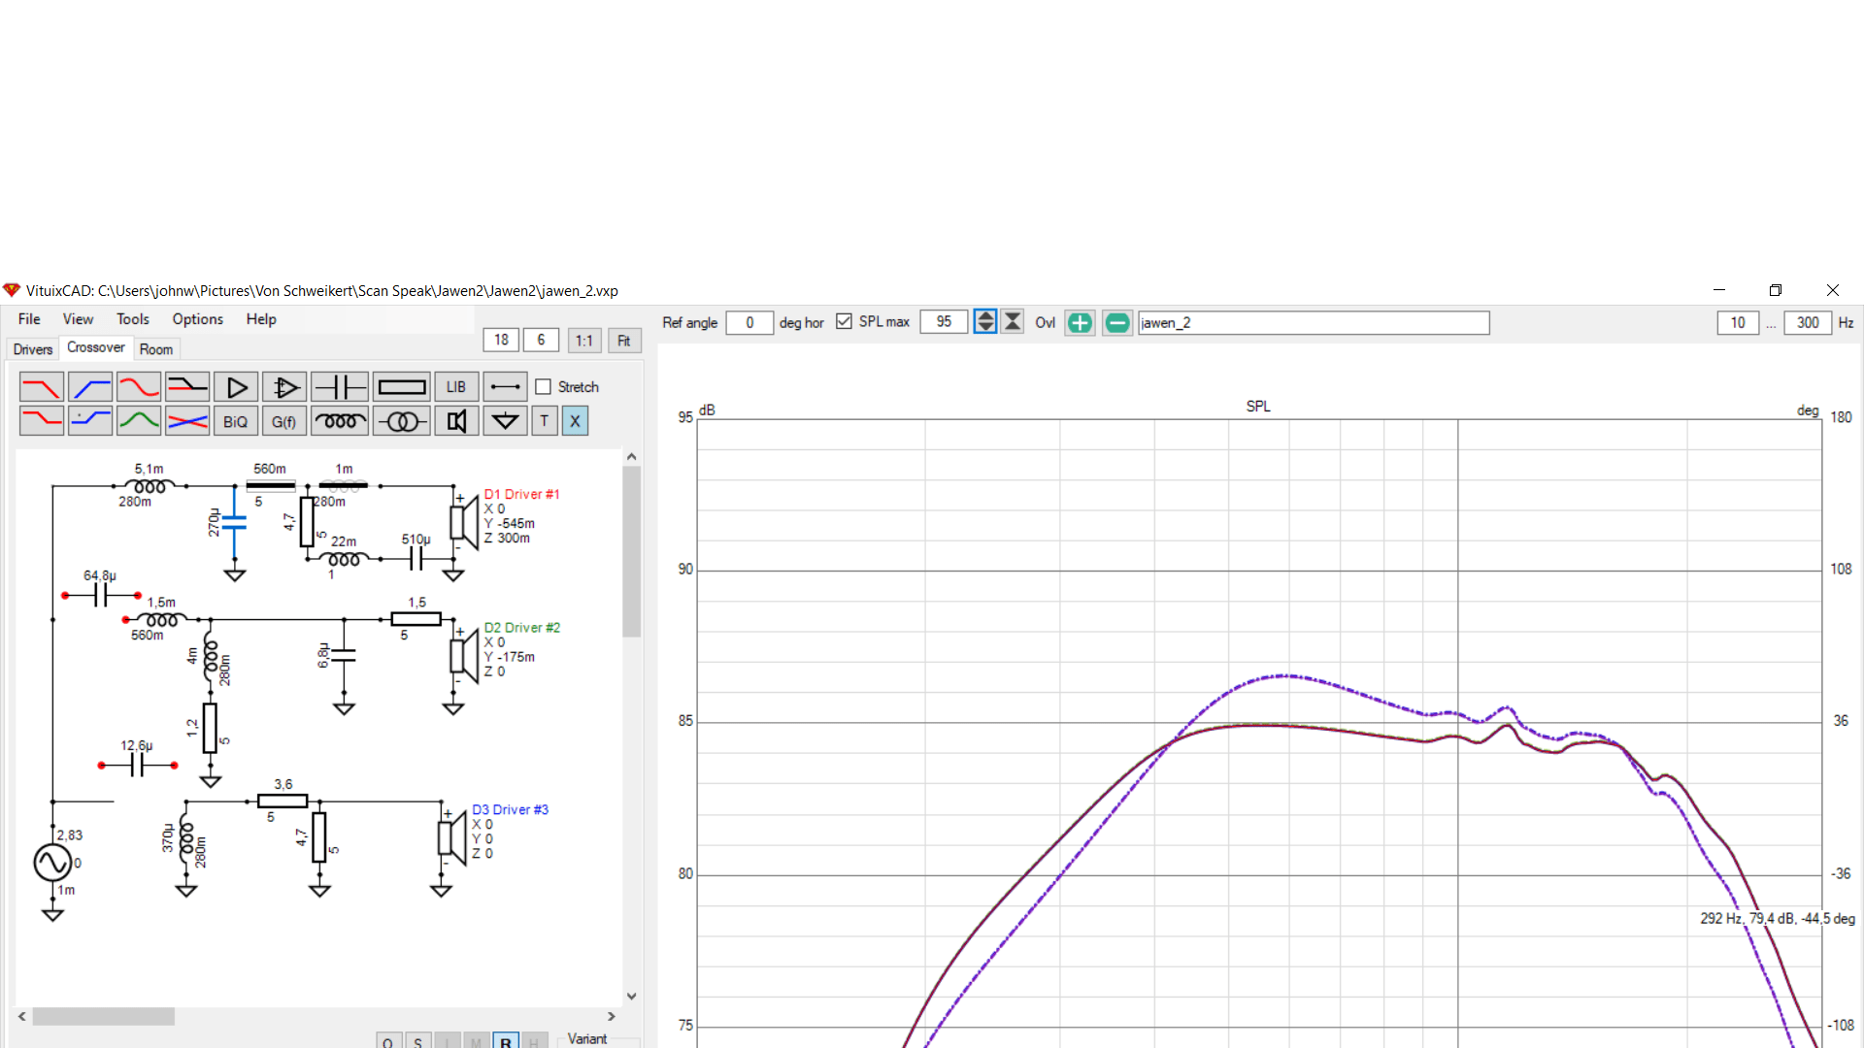This screenshot has width=1864, height=1048.
Task: Add a BiQ biquad block
Action: point(236,421)
